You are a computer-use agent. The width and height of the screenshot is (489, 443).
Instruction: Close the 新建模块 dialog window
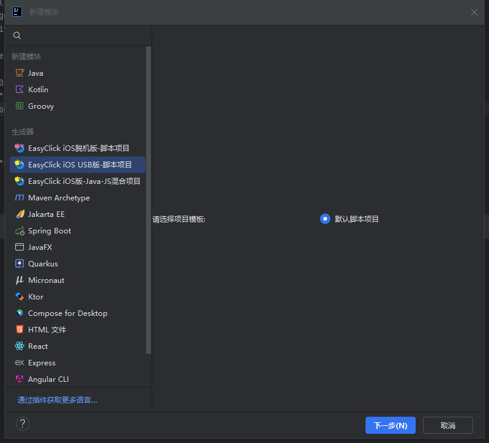pyautogui.click(x=474, y=12)
